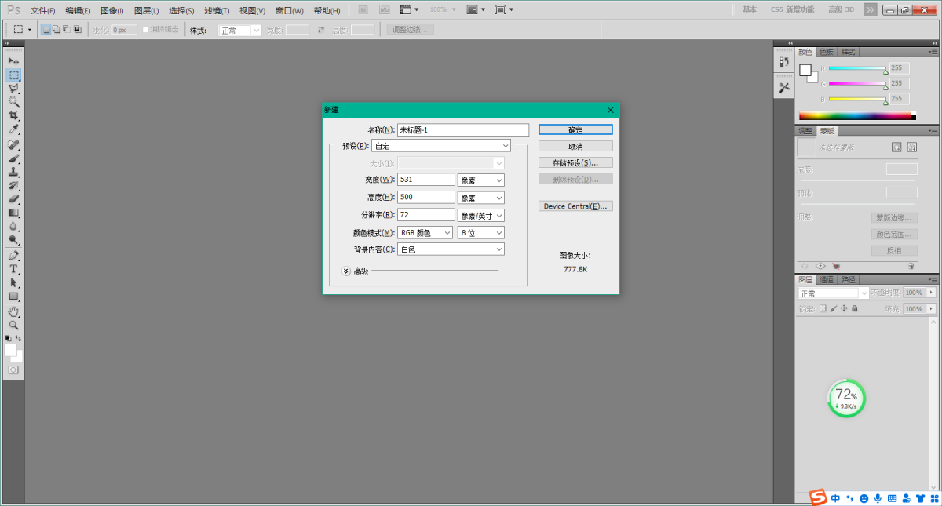
Task: Open the 滤镜 Filter menu
Action: (x=217, y=11)
